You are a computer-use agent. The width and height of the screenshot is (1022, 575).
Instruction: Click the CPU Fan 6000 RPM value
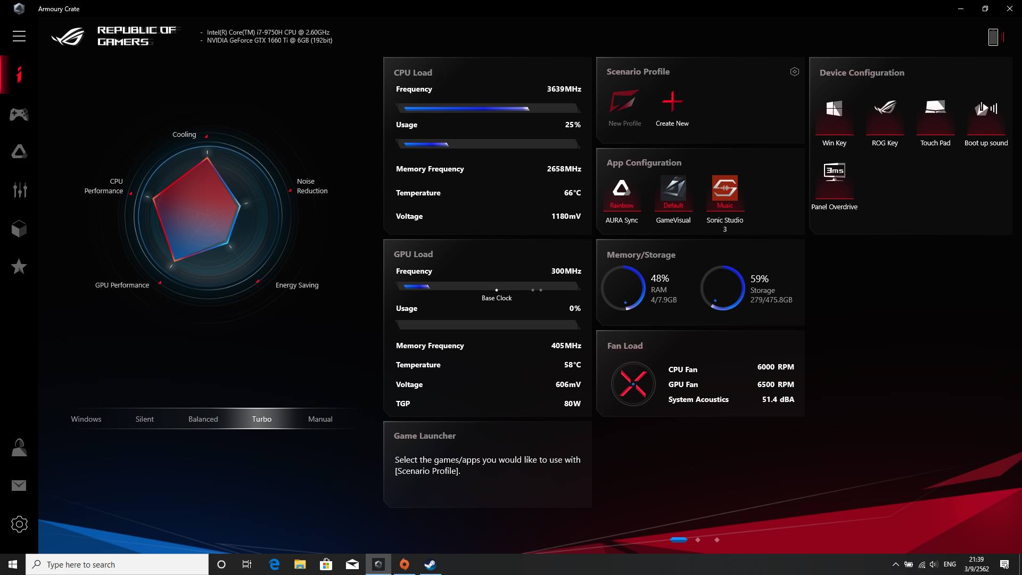coord(776,367)
